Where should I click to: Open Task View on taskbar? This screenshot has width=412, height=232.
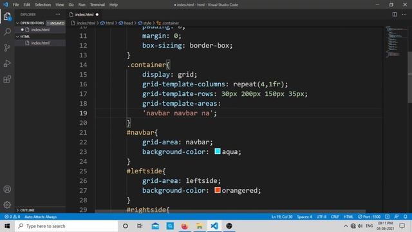pyautogui.click(x=140, y=226)
